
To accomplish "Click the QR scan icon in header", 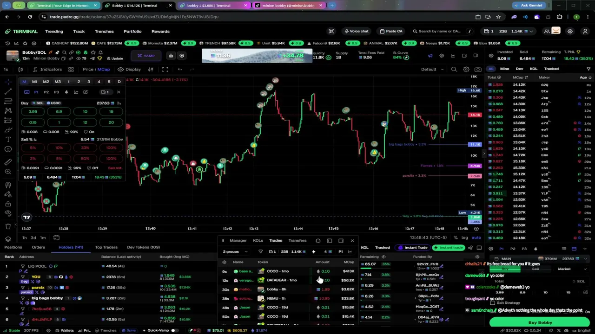I will click(331, 32).
